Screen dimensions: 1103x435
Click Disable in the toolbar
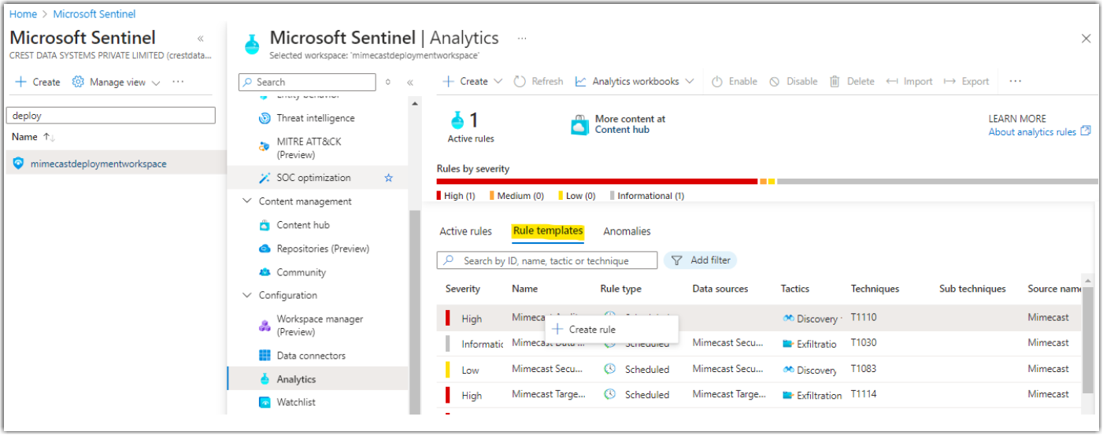coord(794,81)
